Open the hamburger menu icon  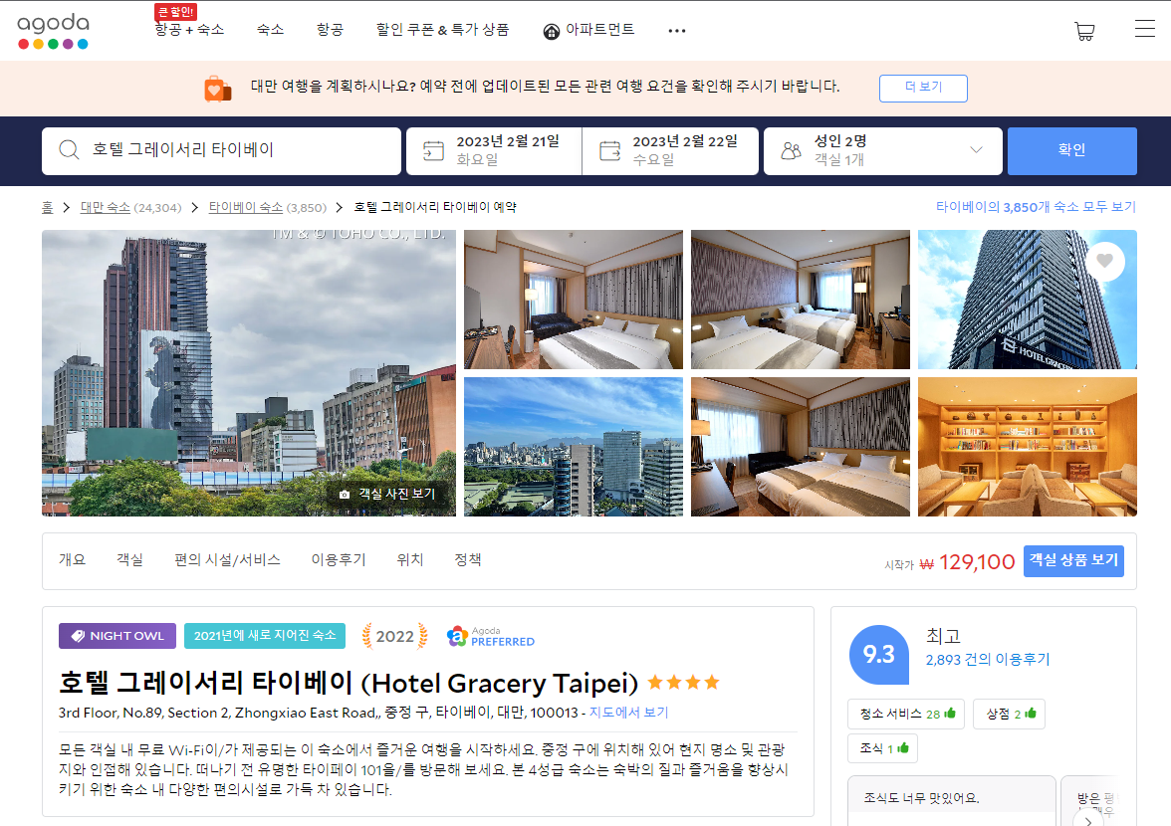click(1144, 29)
